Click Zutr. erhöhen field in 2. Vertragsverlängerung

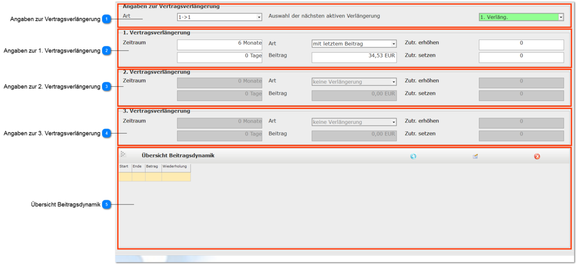pos(521,83)
